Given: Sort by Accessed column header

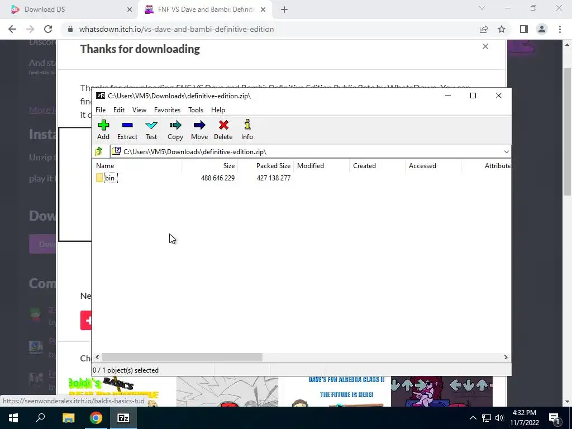Looking at the screenshot, I should click(x=433, y=165).
